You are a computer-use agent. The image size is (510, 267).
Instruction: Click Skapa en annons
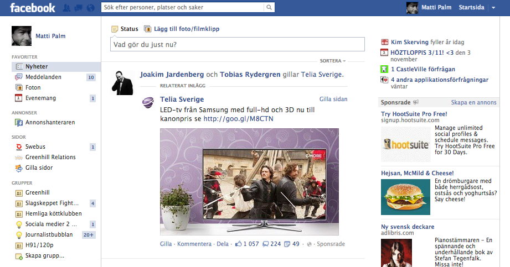[473, 102]
